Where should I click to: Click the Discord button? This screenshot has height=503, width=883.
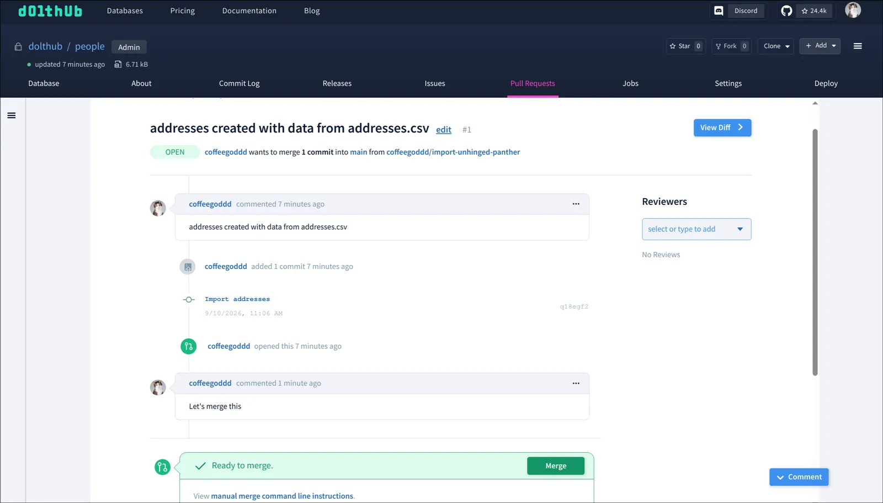coord(746,11)
